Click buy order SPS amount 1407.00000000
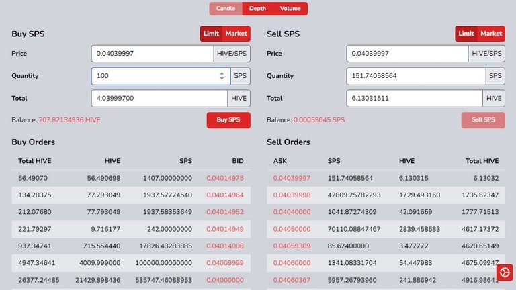Image resolution: width=516 pixels, height=290 pixels. pos(167,178)
